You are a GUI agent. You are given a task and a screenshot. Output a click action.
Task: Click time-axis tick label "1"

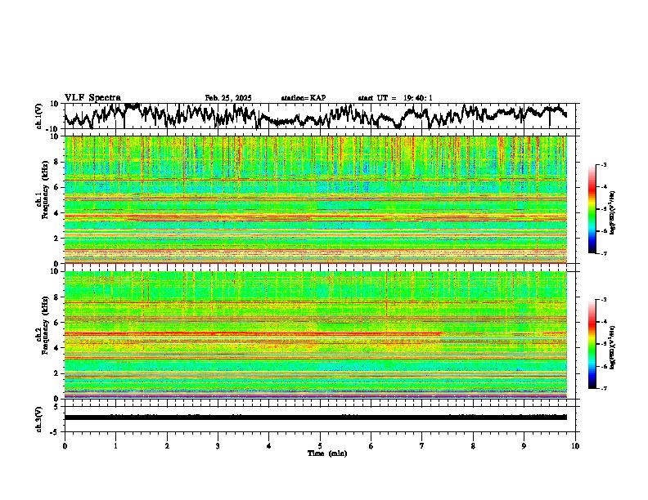click(115, 446)
